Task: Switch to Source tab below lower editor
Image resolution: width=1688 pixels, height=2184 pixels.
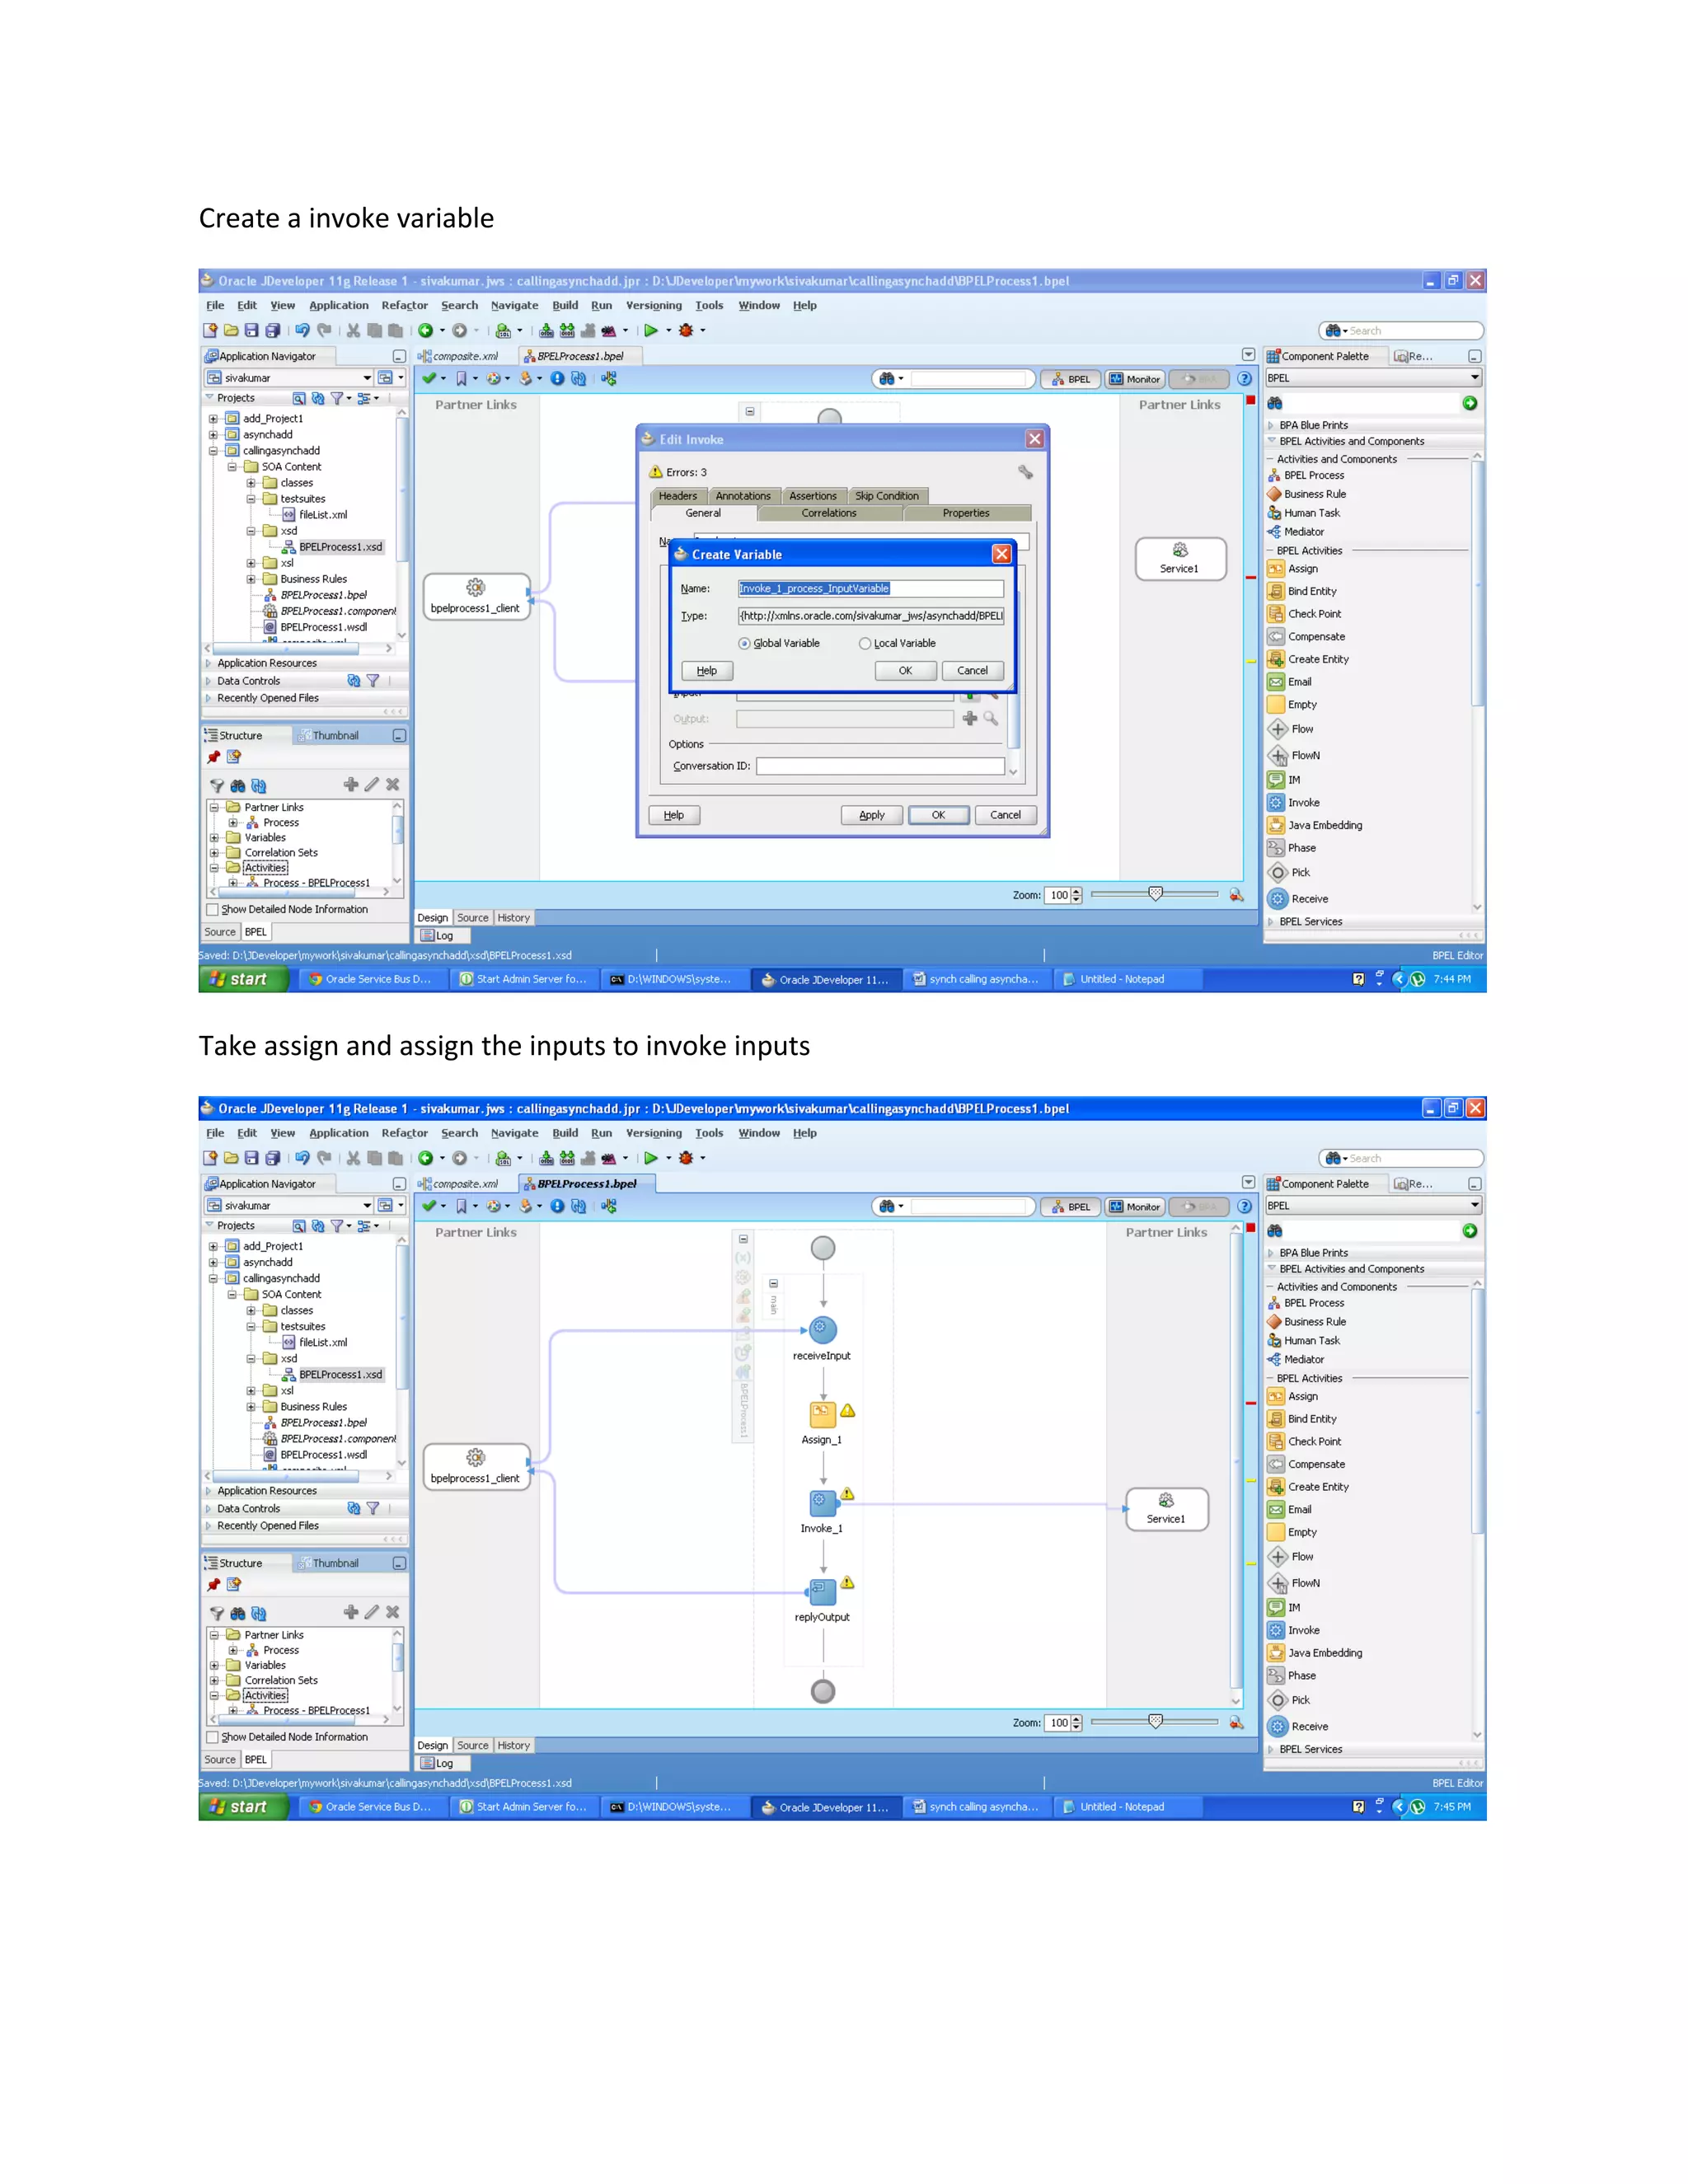Action: pyautogui.click(x=473, y=1745)
